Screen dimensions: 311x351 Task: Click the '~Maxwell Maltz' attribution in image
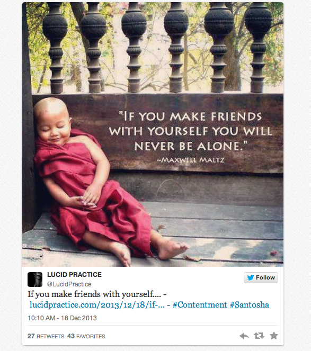click(x=190, y=160)
